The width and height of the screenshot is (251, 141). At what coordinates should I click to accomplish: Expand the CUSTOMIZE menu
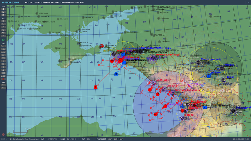(x=56, y=3)
